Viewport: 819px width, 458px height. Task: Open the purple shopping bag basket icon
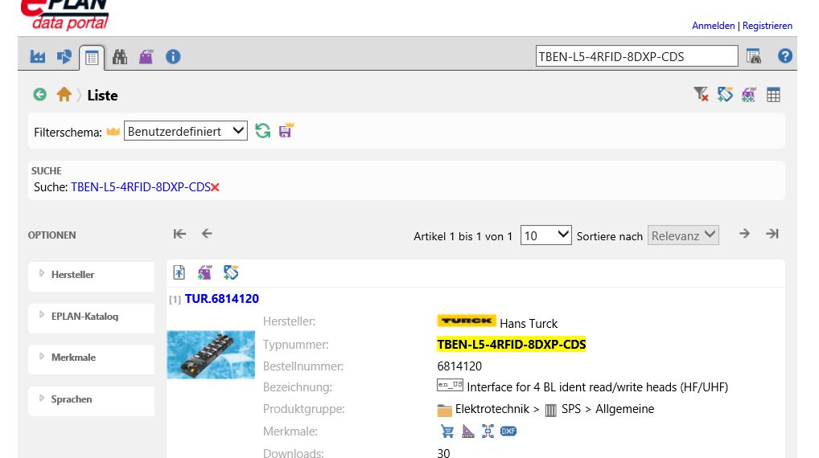tap(146, 56)
